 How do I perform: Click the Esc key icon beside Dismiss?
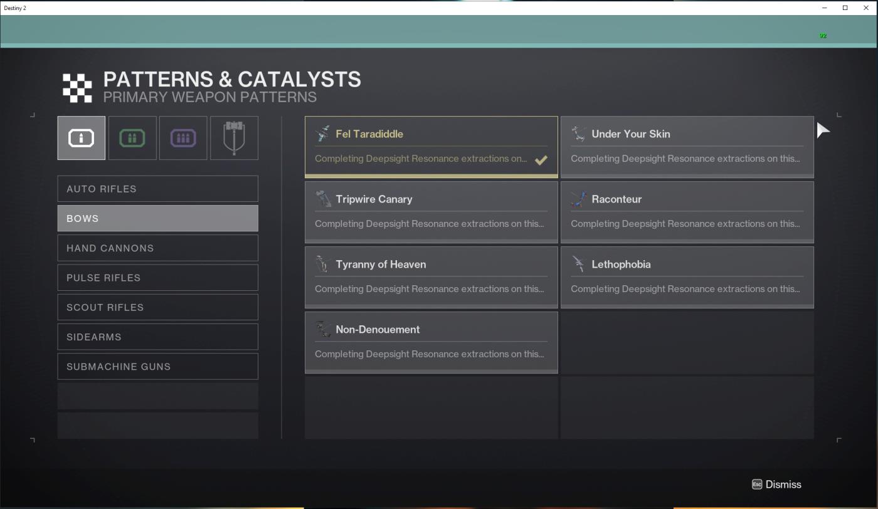pos(757,485)
